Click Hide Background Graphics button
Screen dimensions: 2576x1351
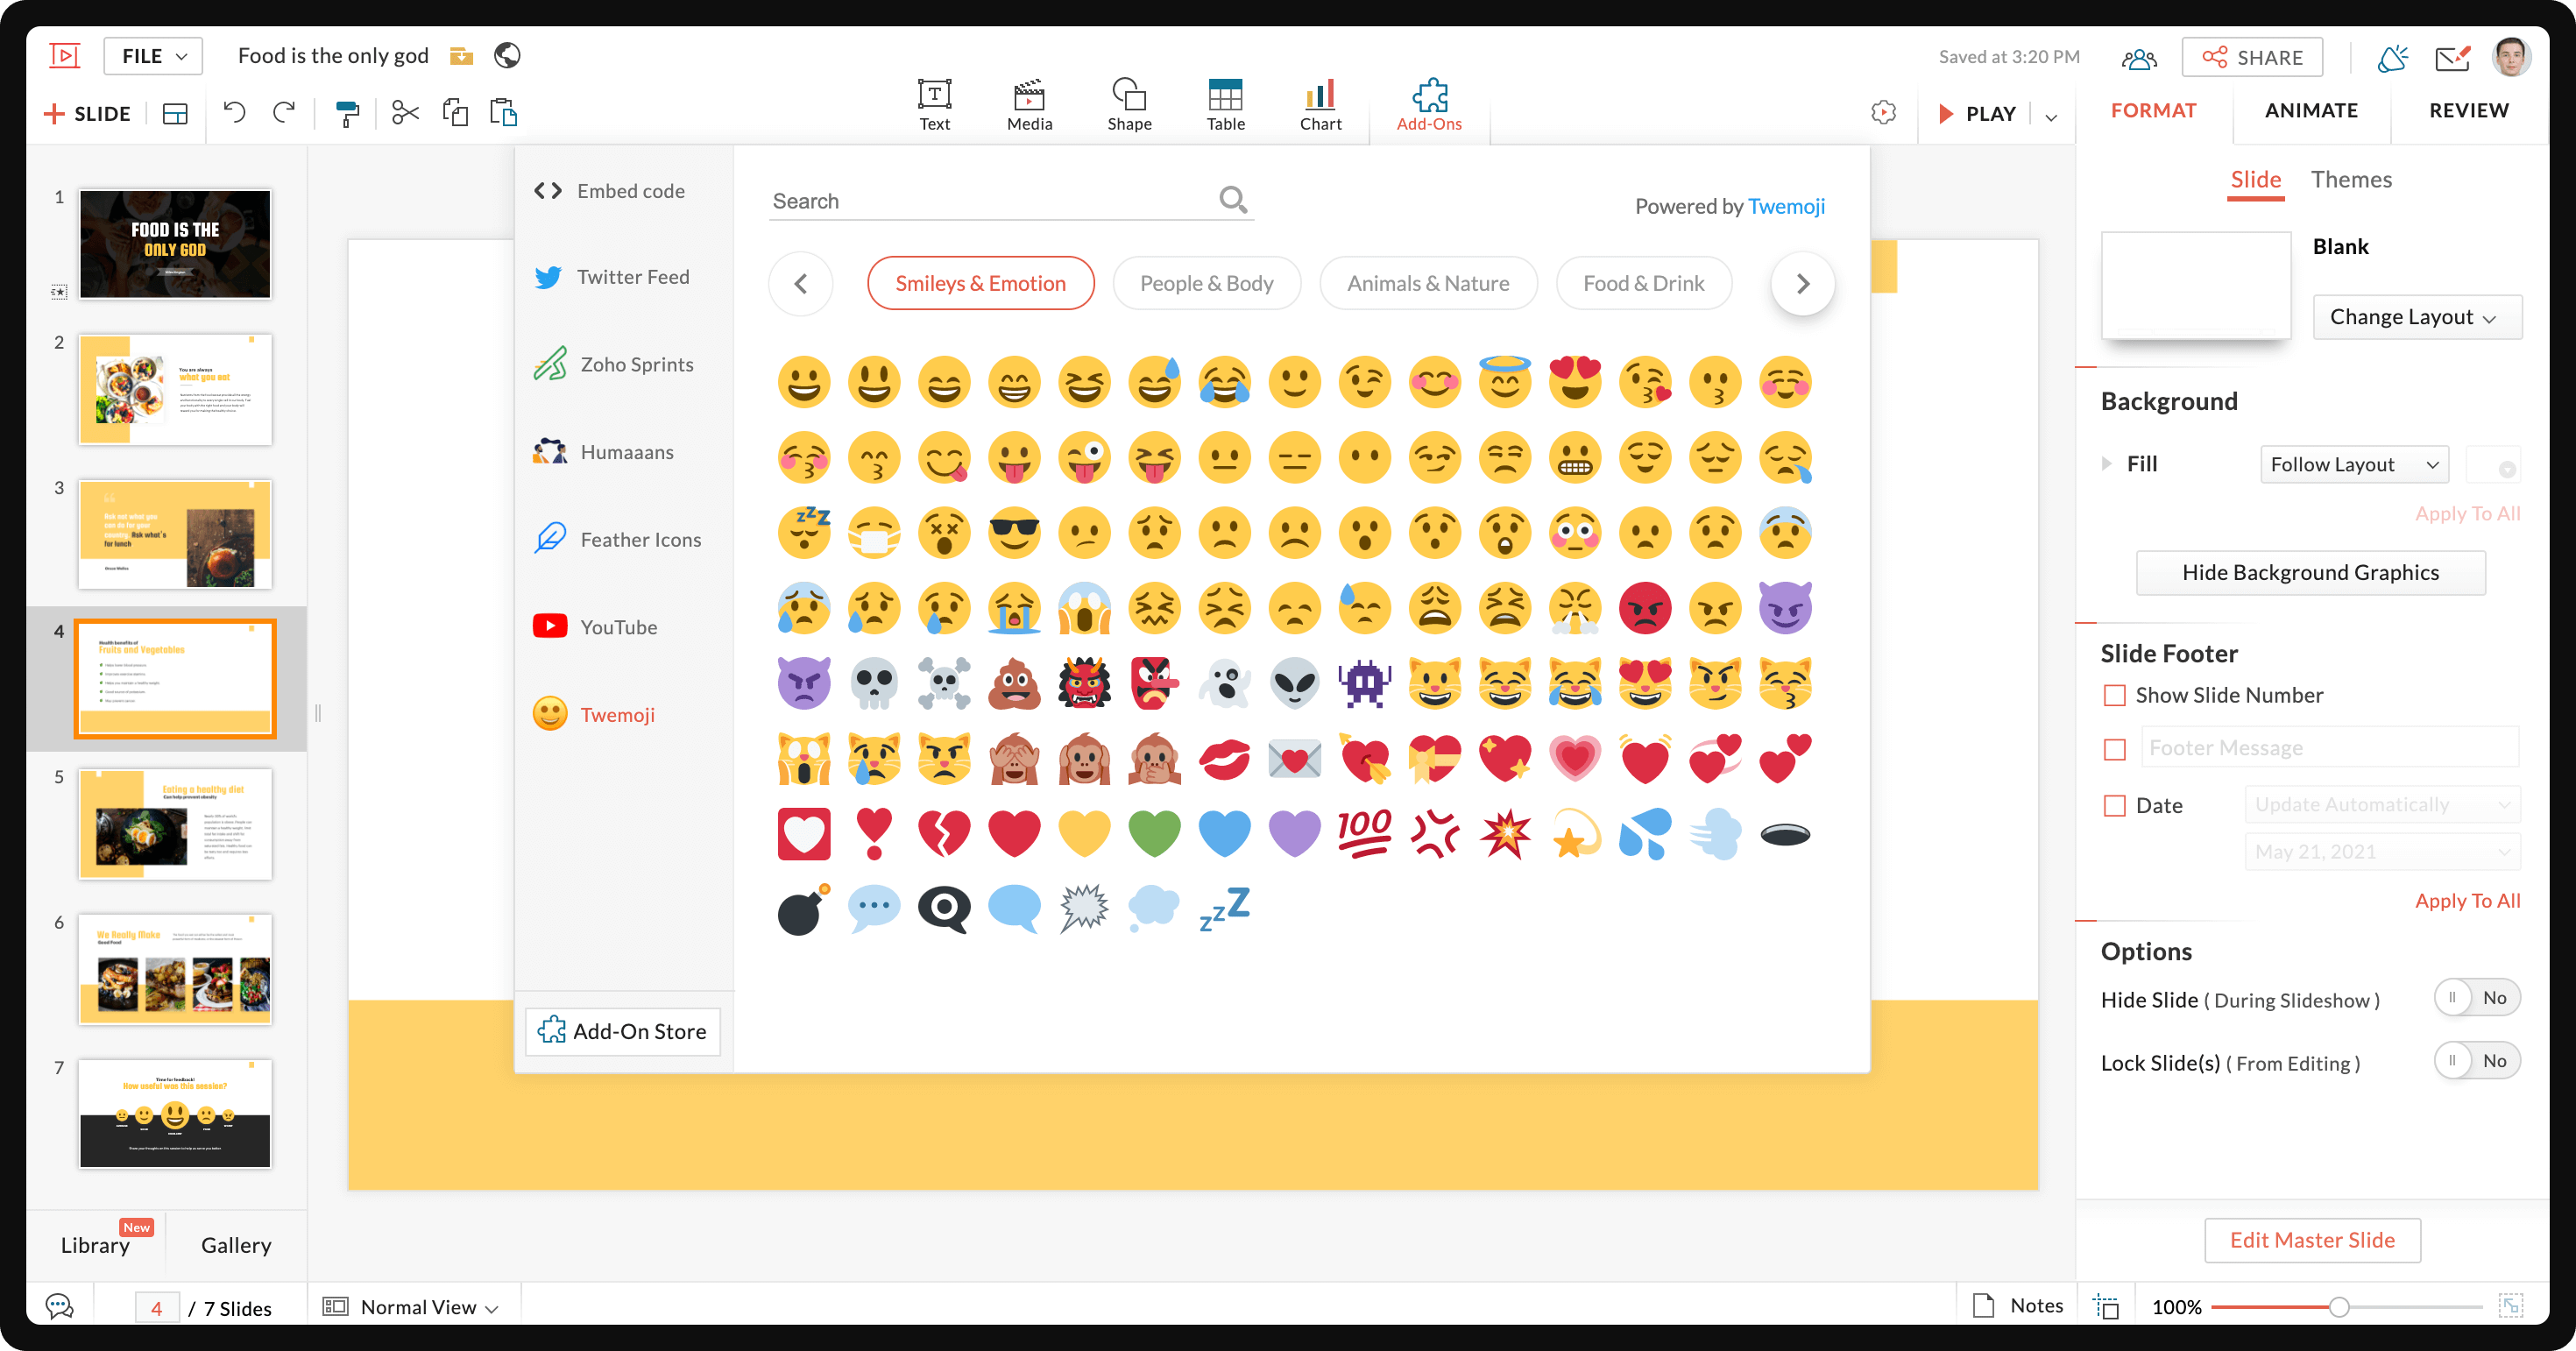[2310, 573]
